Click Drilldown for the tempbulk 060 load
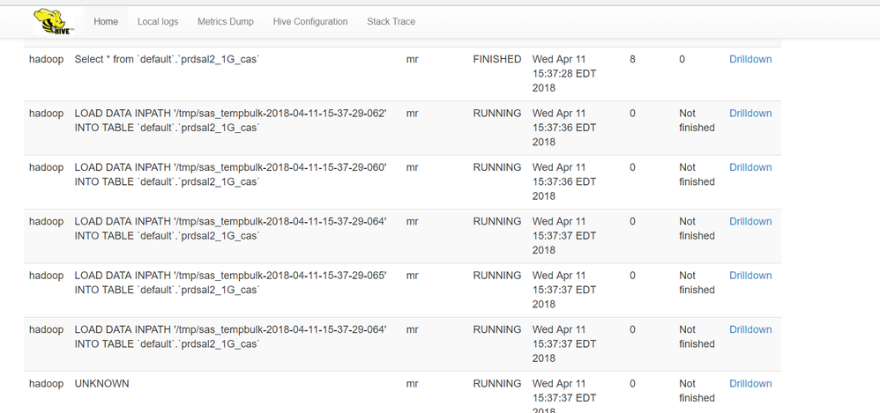 click(x=750, y=167)
